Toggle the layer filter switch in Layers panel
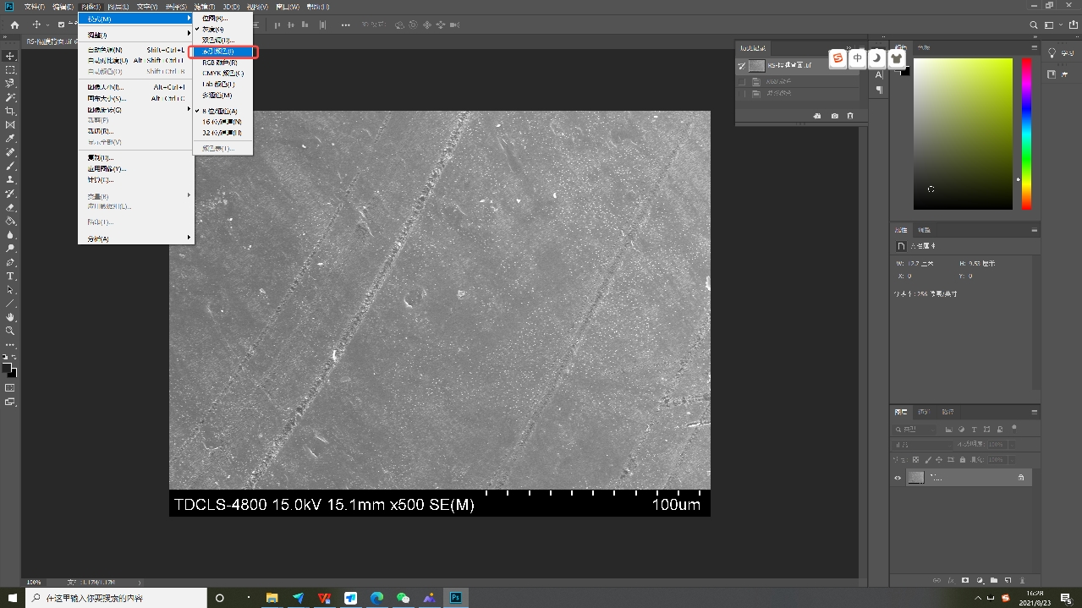Viewport: 1082px width, 608px height. [1013, 429]
